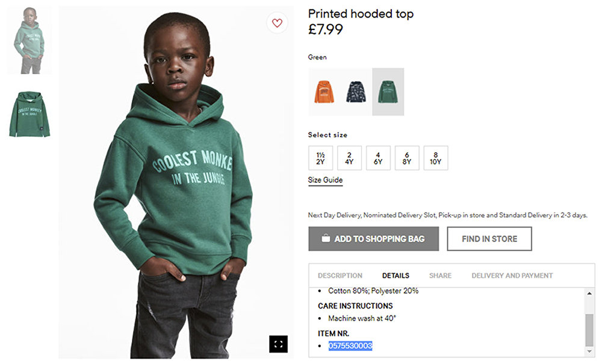This screenshot has height=361, width=602.
Task: Click the heart favourite icon
Action: [277, 23]
